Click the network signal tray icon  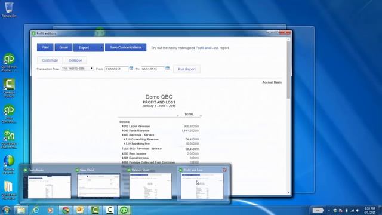pos(352,210)
